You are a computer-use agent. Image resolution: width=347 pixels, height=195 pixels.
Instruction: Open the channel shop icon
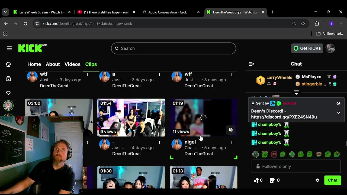pos(272,180)
